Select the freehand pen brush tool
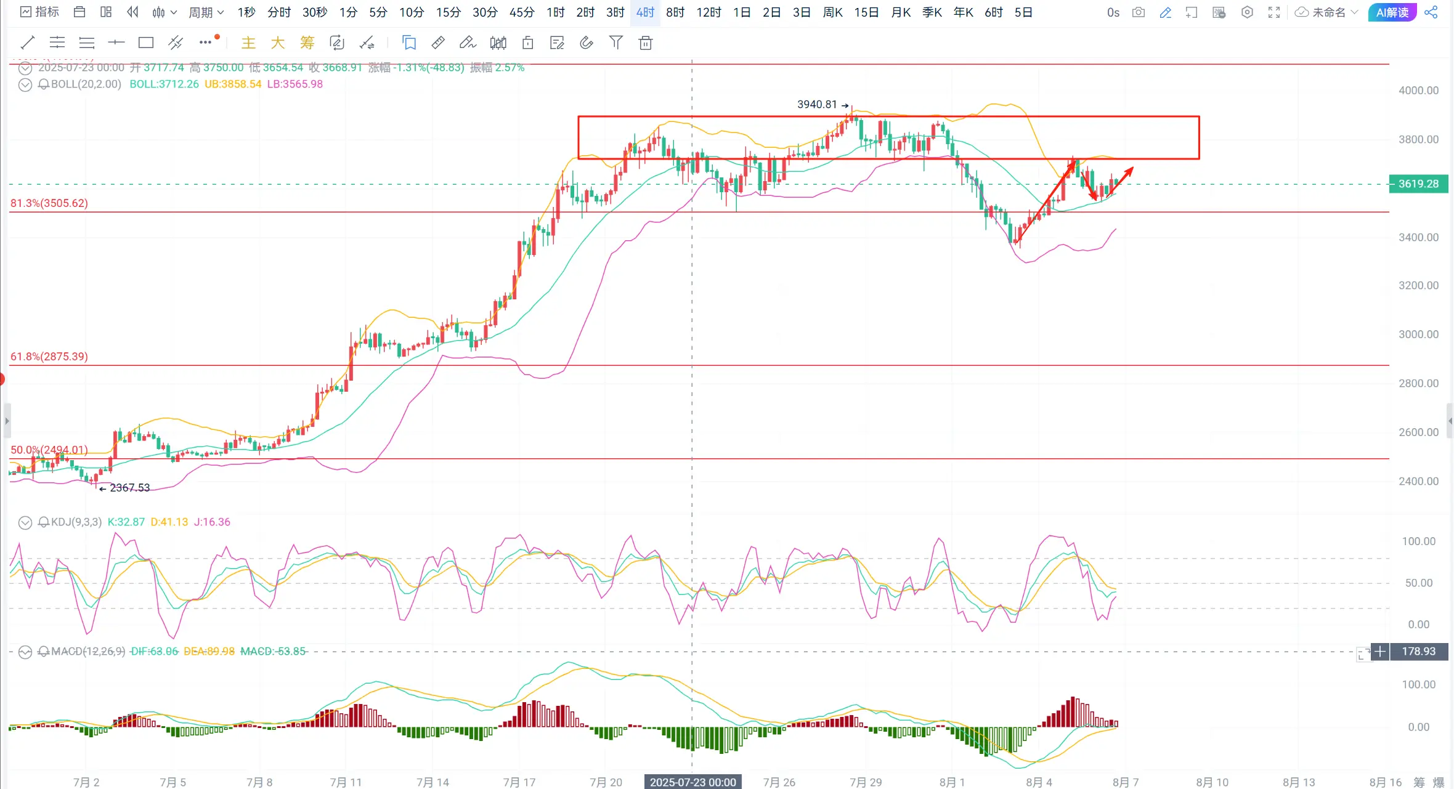 [x=468, y=42]
